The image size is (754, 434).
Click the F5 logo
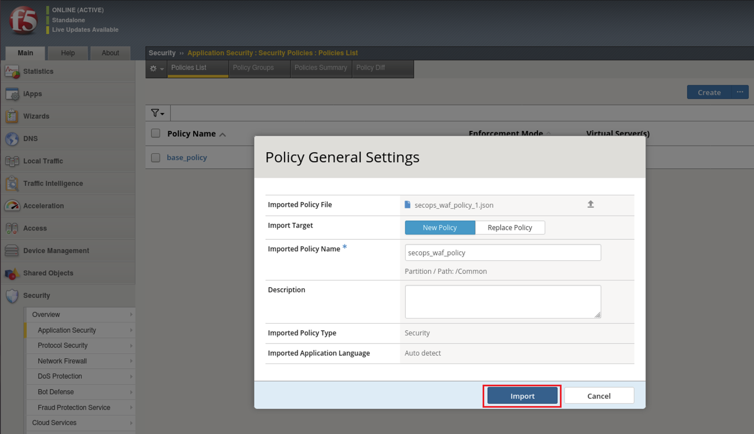[23, 20]
